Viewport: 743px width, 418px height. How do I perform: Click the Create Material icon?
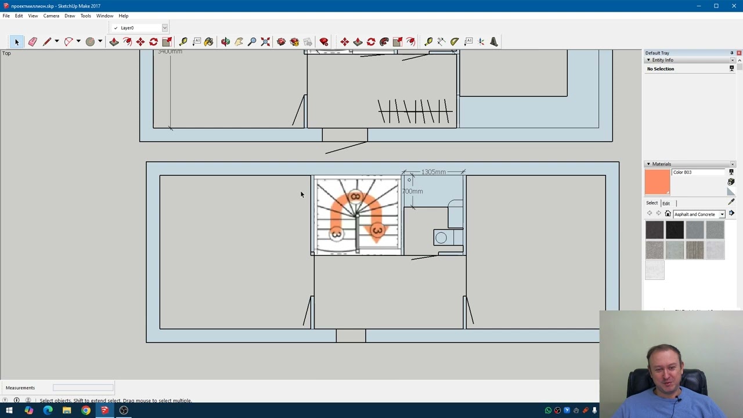tap(731, 182)
